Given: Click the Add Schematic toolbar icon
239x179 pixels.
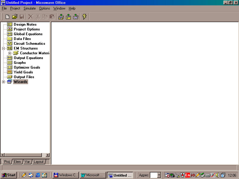Looking at the screenshot, I should tap(61, 17).
